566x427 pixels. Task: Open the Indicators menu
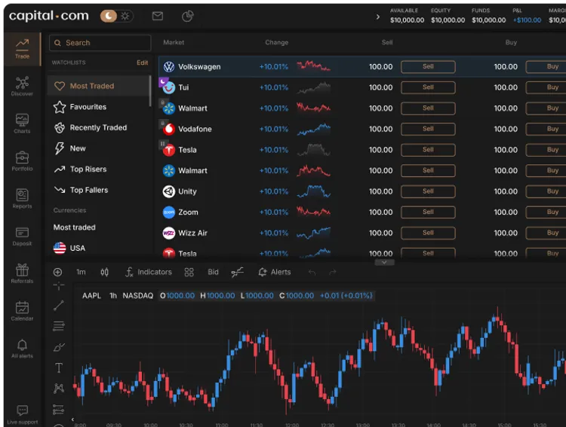click(149, 272)
